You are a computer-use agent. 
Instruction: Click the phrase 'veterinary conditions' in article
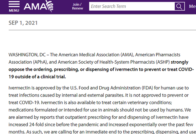150,103
